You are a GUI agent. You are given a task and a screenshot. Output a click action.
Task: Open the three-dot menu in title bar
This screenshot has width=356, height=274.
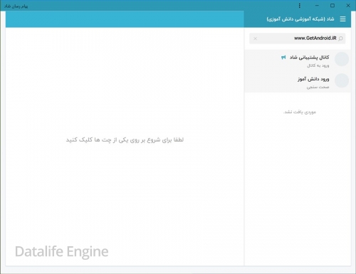click(x=300, y=6)
